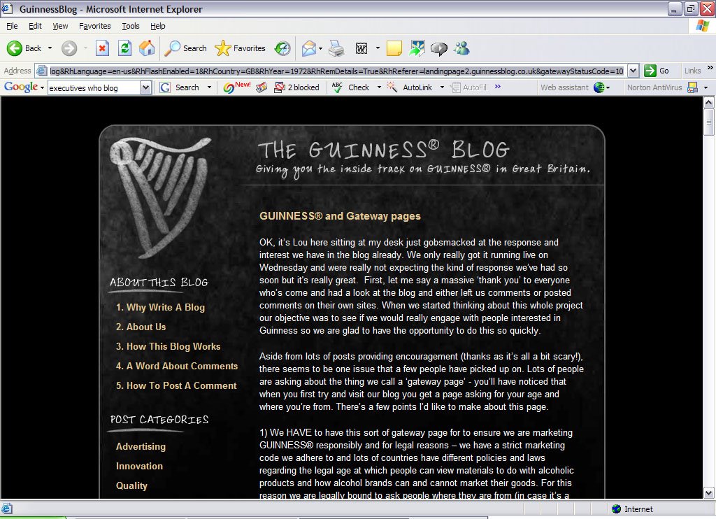Go to the Home page icon
The image size is (716, 519).
tap(147, 48)
